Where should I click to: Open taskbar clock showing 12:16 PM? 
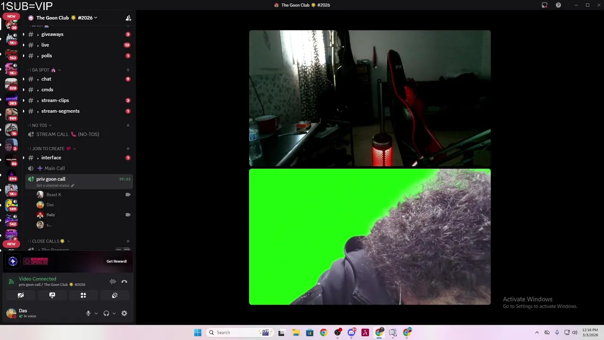coord(590,332)
